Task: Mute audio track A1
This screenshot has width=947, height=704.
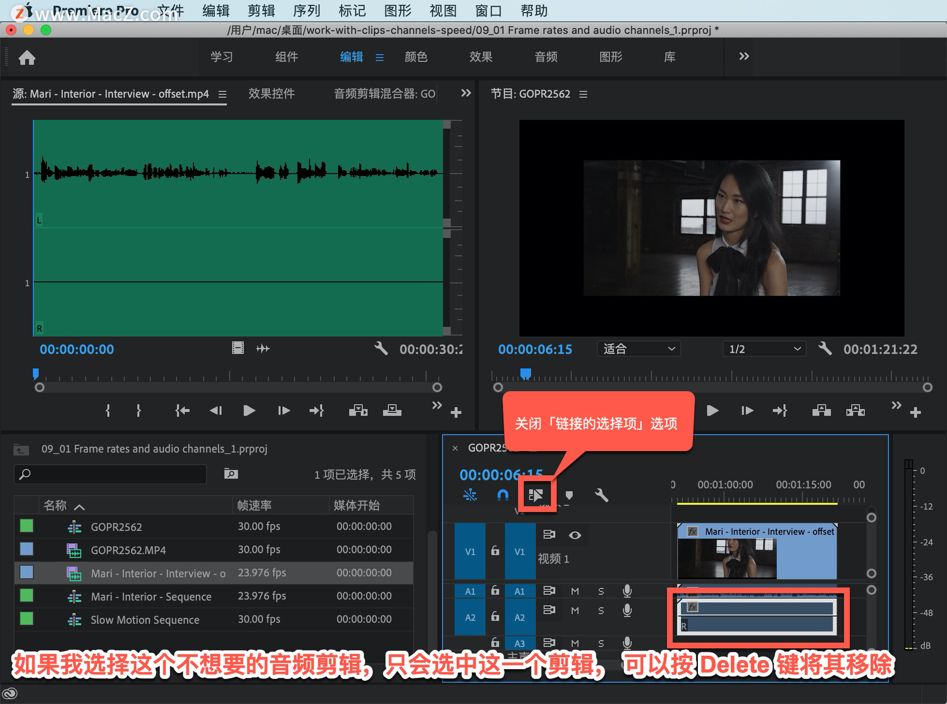Action: [x=575, y=591]
